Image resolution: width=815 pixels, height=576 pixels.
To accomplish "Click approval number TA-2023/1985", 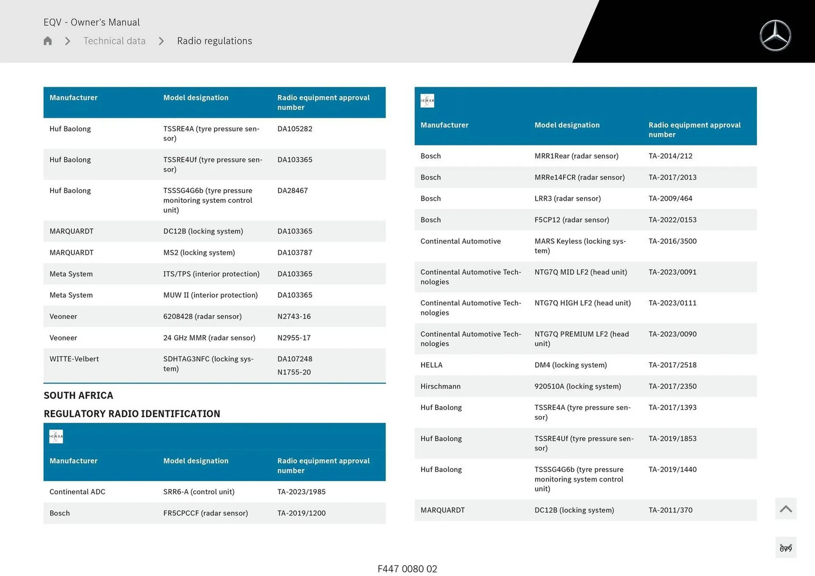I will click(x=301, y=492).
